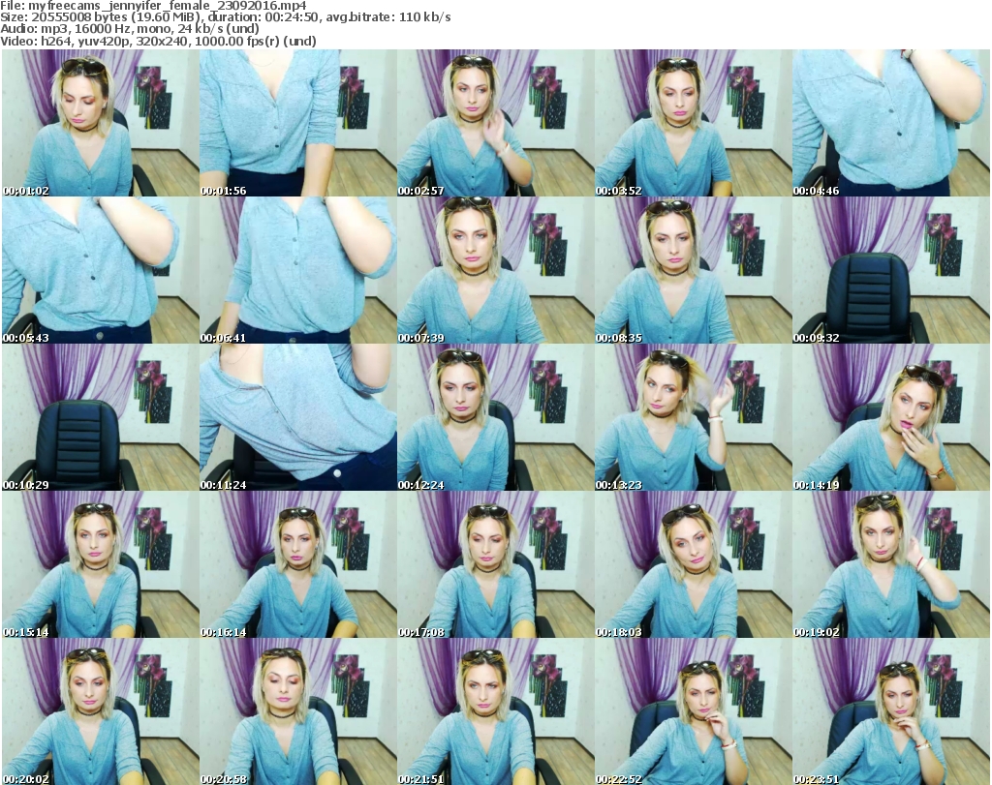Click the File name header line

click(154, 6)
